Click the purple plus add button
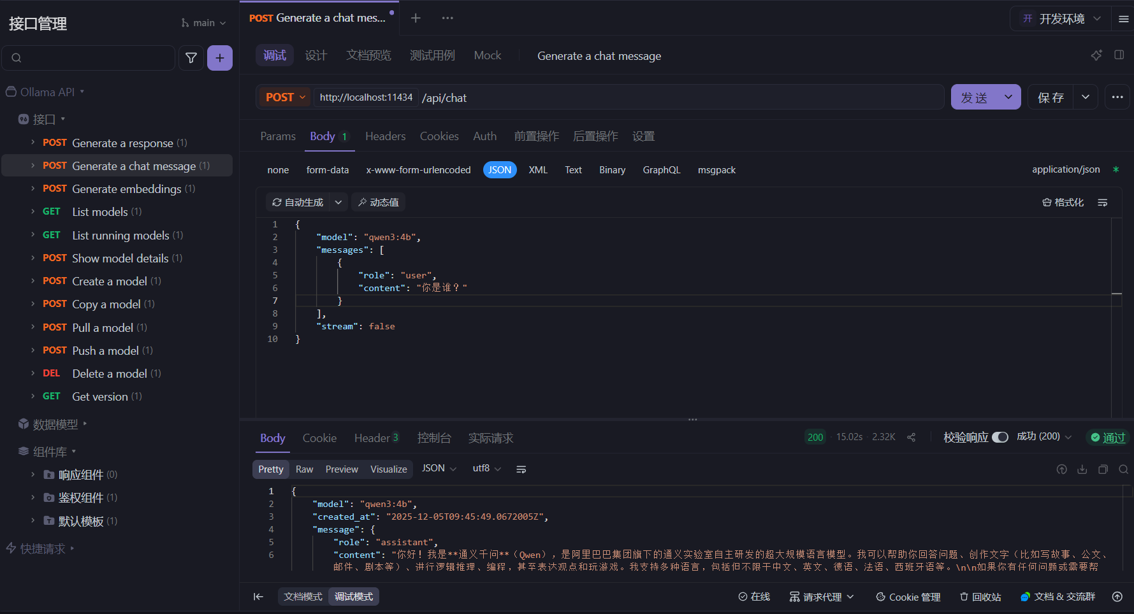The image size is (1134, 614). click(219, 58)
